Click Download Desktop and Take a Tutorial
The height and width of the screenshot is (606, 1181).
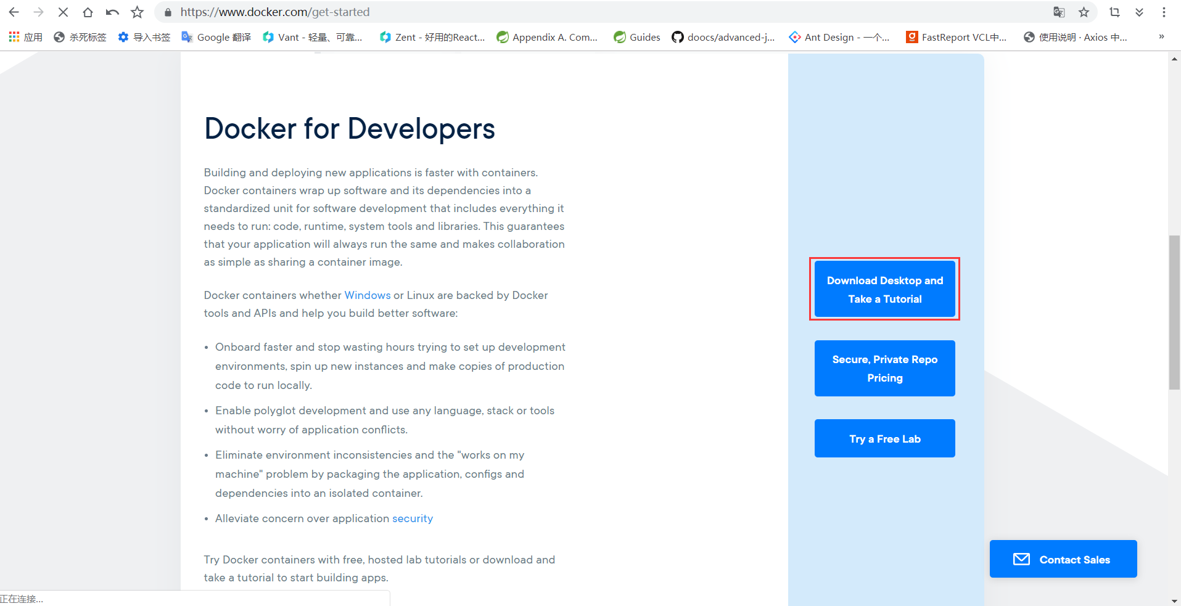(x=884, y=289)
